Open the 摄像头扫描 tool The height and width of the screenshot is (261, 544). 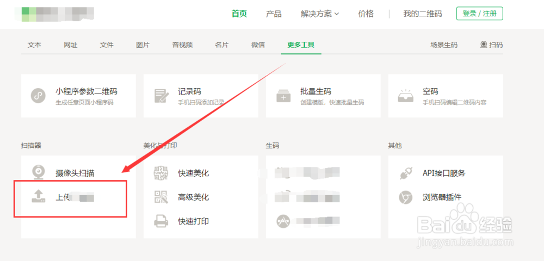click(75, 173)
